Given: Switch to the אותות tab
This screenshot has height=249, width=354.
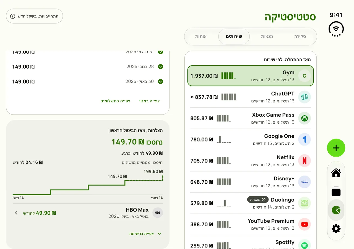Looking at the screenshot, I should pyautogui.click(x=201, y=37).
